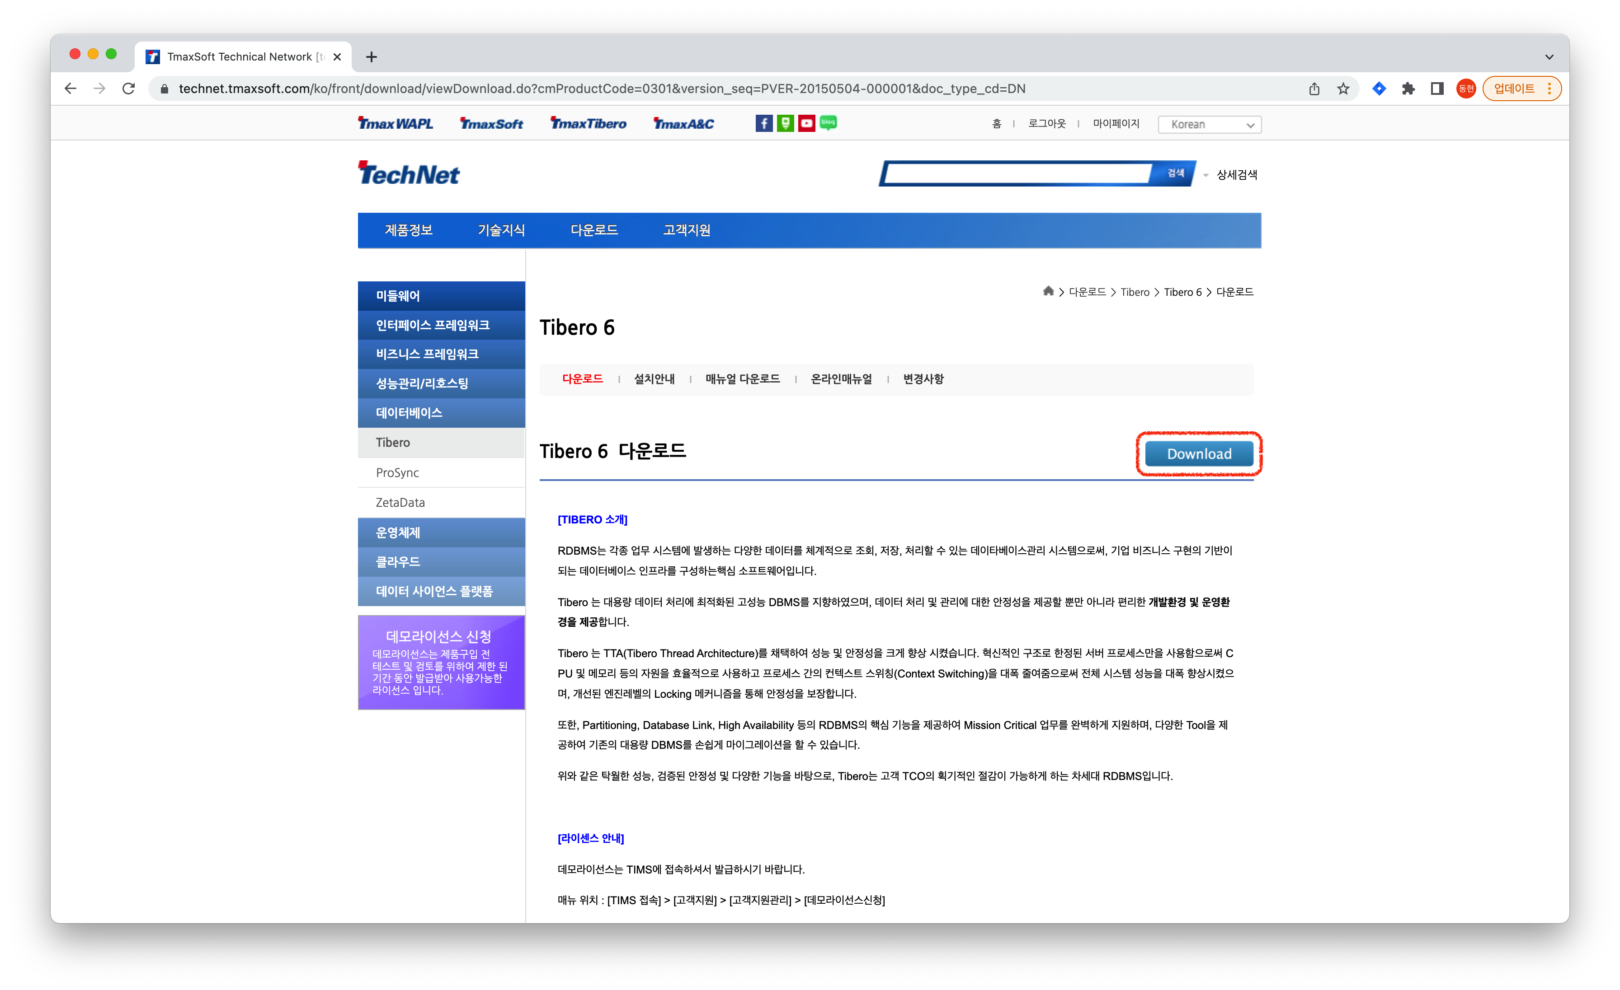
Task: Click the 홈 link in header
Action: coord(997,123)
